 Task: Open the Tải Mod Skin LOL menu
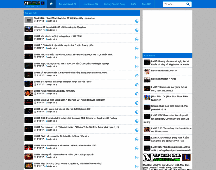[67, 4]
